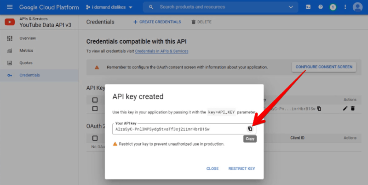Screen dimensions: 368x185
Task: Click CLOSE in the API key dialog
Action: pyautogui.click(x=213, y=168)
